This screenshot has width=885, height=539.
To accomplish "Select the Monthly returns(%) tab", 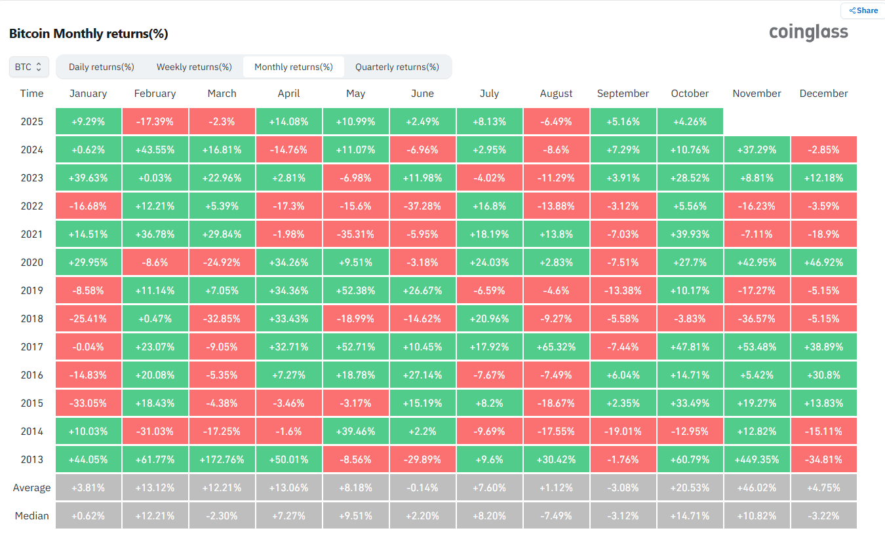I will (294, 67).
